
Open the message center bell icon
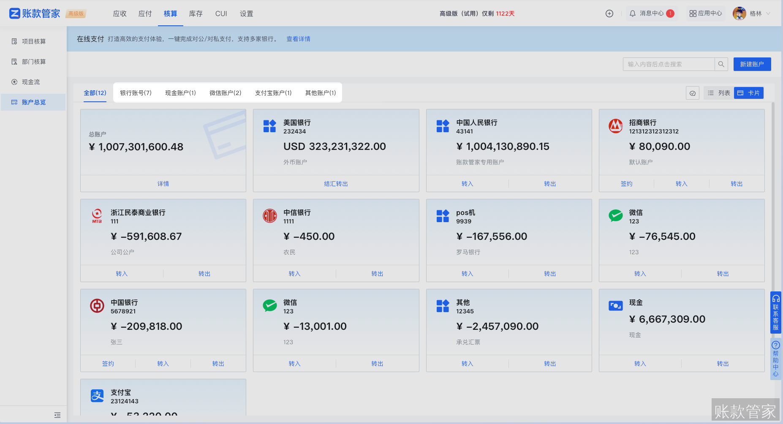point(633,14)
